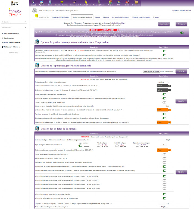Toggle reduced header after first page
The width and height of the screenshot is (194, 209).
164,94
